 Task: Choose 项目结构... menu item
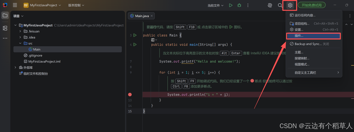pos(314,23)
